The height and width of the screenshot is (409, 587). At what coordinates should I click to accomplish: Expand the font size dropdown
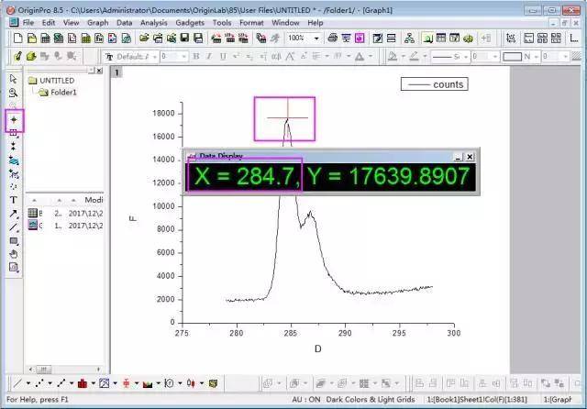coord(183,57)
